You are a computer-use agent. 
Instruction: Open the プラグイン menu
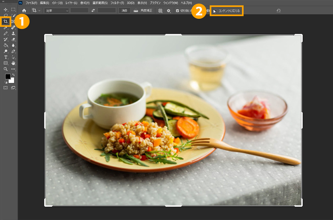pos(155,3)
